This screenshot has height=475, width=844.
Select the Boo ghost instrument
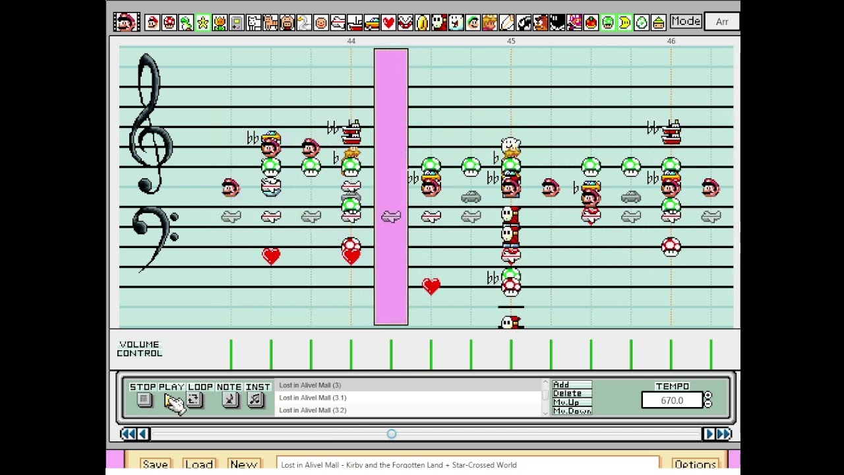tap(456, 22)
